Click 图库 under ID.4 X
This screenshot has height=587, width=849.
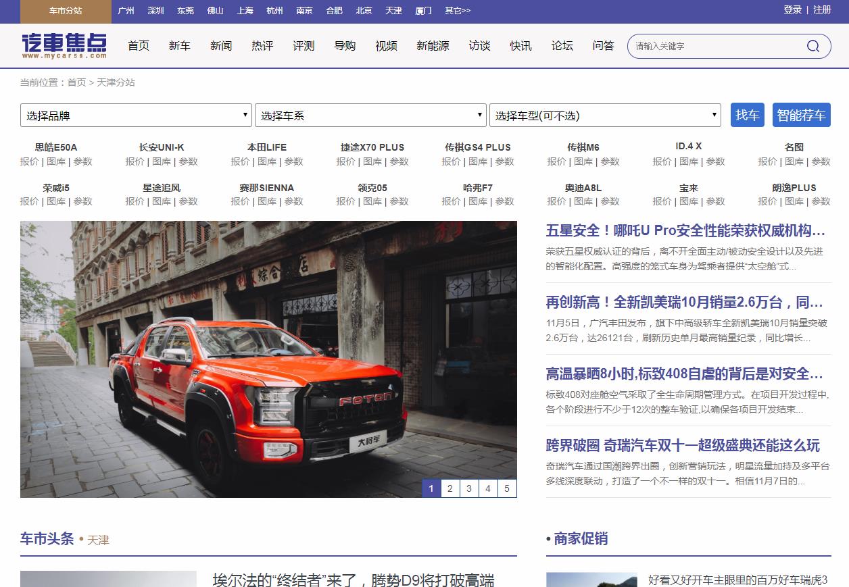coord(689,161)
